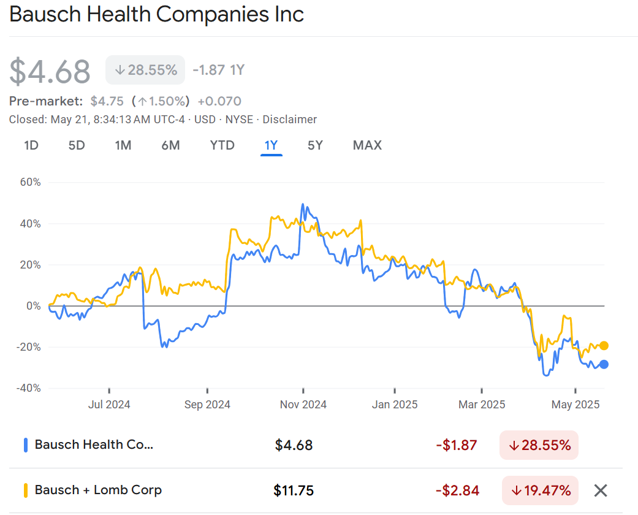The height and width of the screenshot is (515, 638).
Task: Click the Bausch Health Companies Inc title
Action: coord(157,15)
